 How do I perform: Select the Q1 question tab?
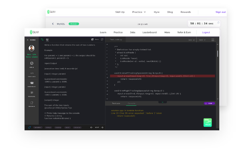tap(47, 40)
